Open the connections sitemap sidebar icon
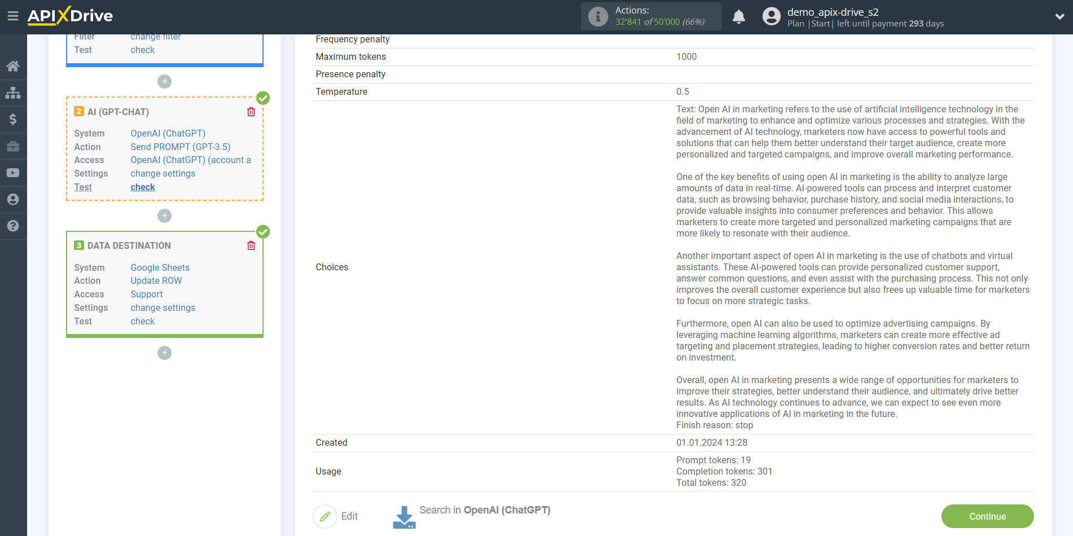This screenshot has height=536, width=1073. 13,93
